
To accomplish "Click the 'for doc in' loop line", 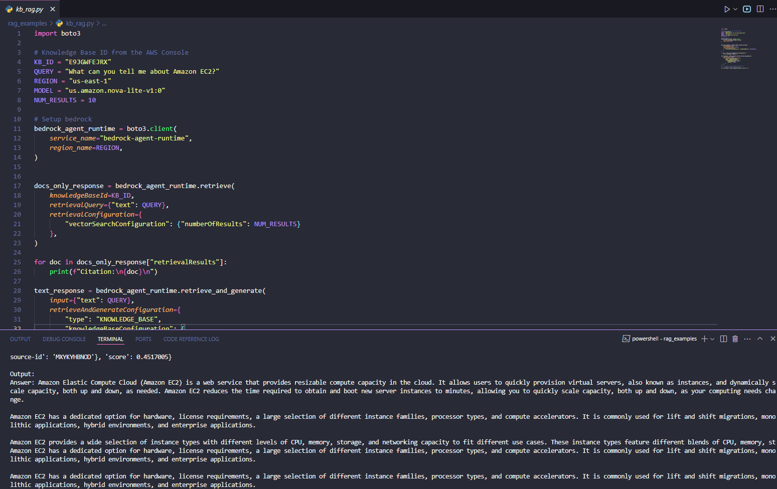I will pos(130,262).
